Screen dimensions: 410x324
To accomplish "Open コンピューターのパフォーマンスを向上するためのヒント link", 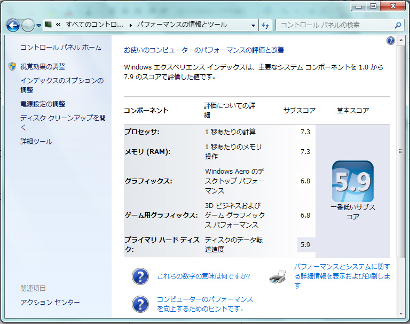I will click(205, 304).
